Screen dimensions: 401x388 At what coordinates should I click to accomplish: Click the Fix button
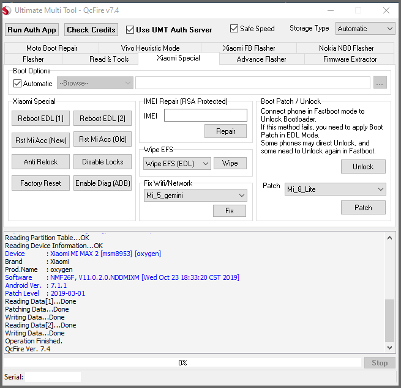click(x=230, y=211)
